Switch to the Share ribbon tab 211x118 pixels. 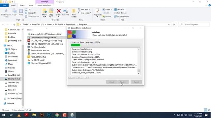[22, 5]
